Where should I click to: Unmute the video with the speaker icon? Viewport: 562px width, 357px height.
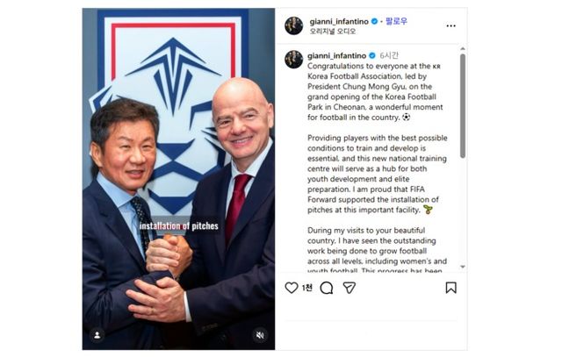[260, 335]
